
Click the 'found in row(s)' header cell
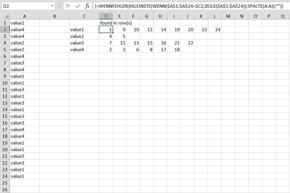click(116, 23)
